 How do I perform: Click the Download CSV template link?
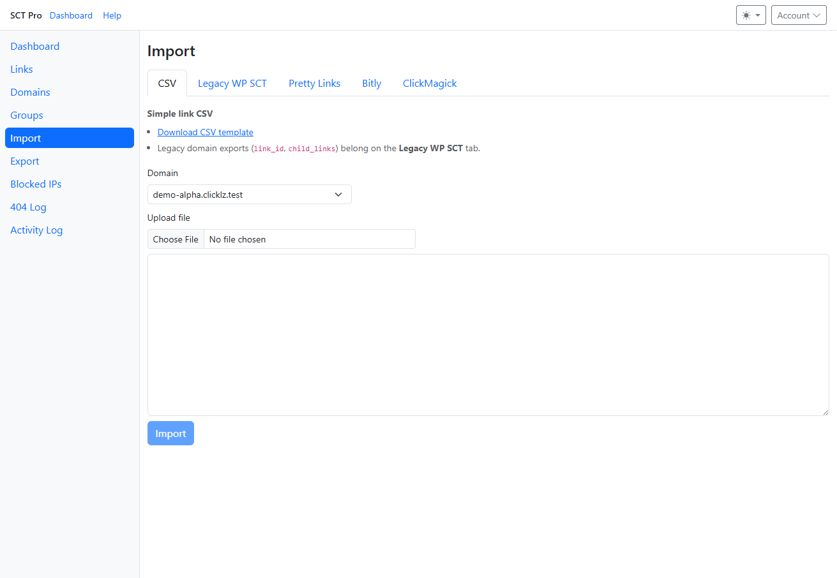tap(206, 132)
